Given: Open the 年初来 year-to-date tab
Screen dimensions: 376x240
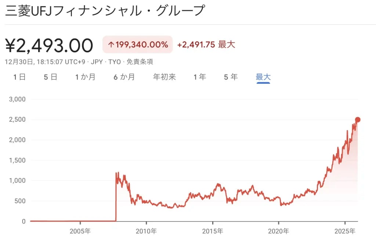Looking at the screenshot, I should point(164,77).
